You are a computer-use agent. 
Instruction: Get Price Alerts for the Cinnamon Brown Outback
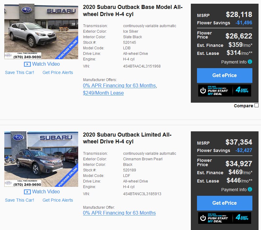coord(58,200)
